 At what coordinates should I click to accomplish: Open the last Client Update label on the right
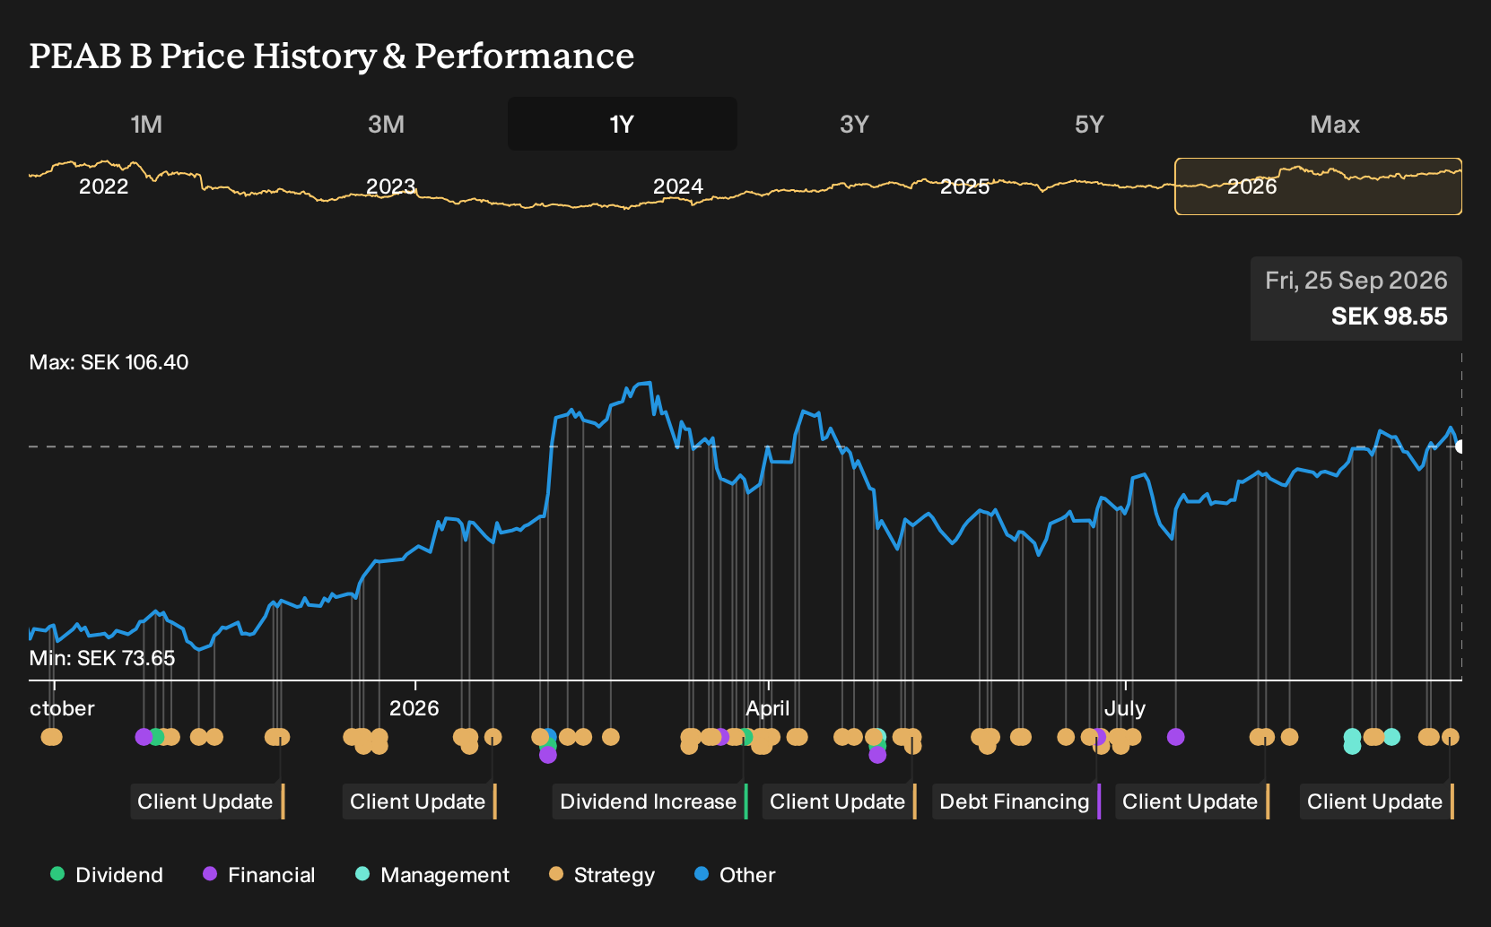point(1376,801)
